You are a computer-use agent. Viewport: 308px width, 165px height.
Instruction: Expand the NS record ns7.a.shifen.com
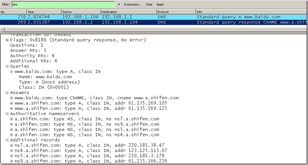pos(11,119)
